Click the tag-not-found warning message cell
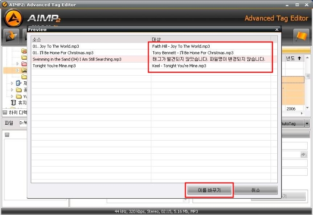Viewport: 313px width, 215px height. pos(209,59)
